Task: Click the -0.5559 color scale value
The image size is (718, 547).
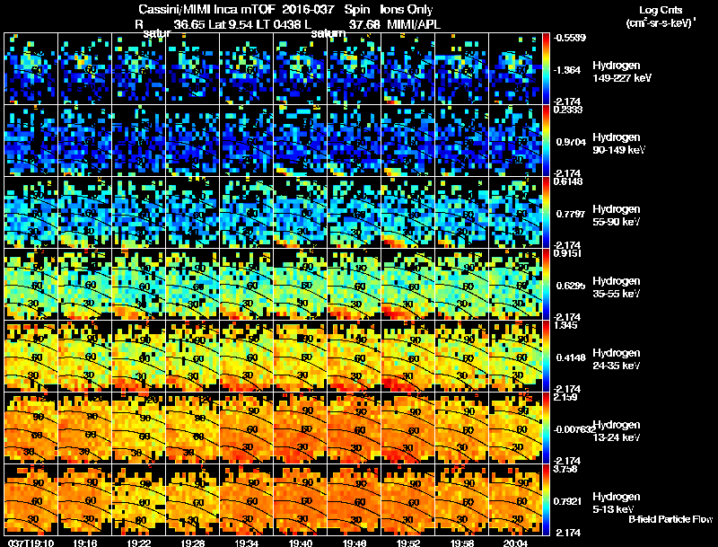Action: (570, 38)
